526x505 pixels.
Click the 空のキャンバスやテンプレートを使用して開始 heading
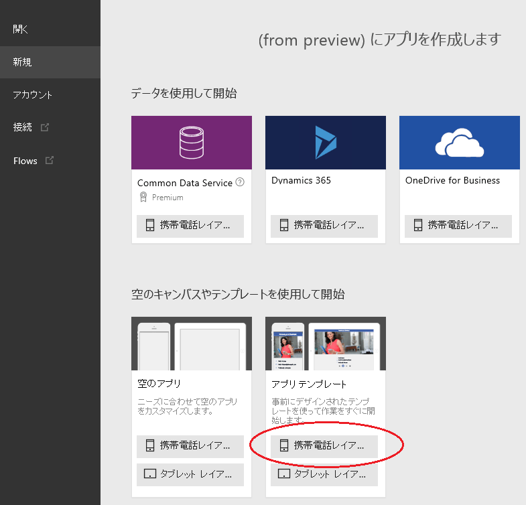pos(238,295)
